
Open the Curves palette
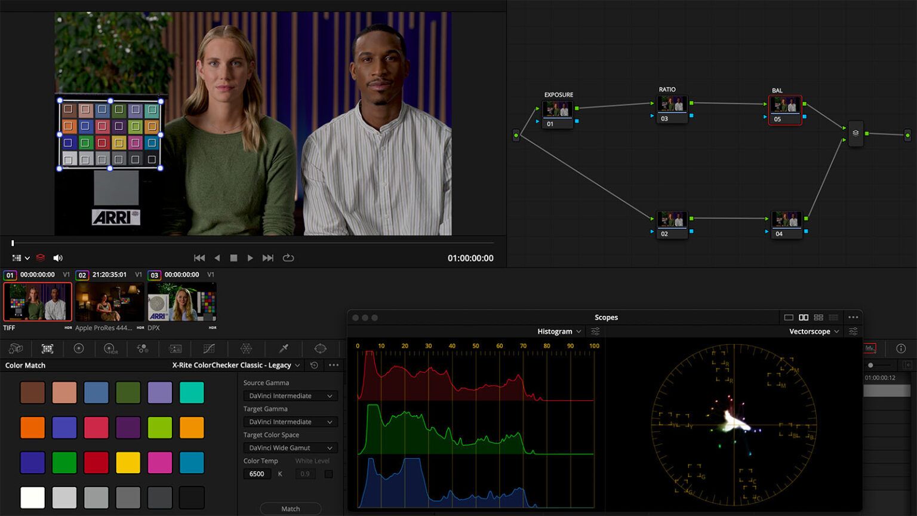[x=209, y=349]
